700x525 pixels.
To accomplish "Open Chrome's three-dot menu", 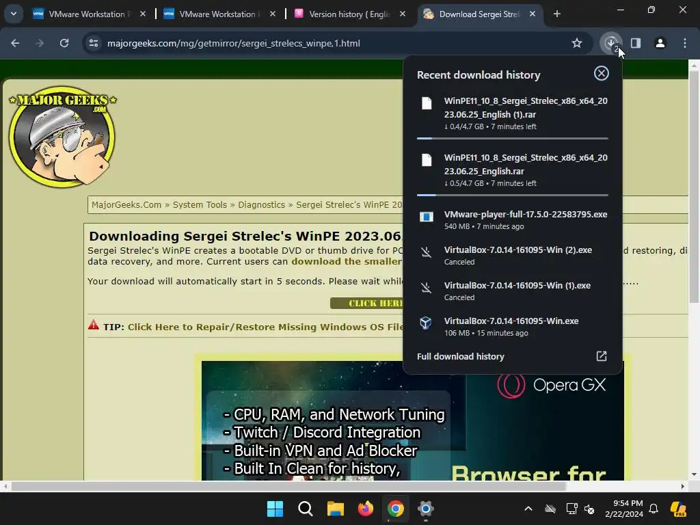I will pos(684,43).
